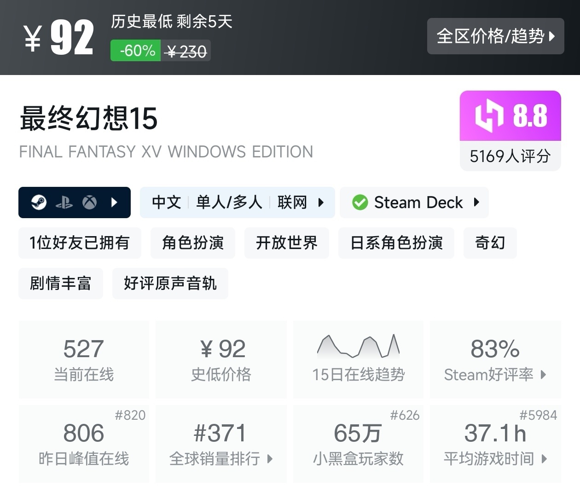
Task: Click the green Steam Deck verified checkmark
Action: click(360, 203)
